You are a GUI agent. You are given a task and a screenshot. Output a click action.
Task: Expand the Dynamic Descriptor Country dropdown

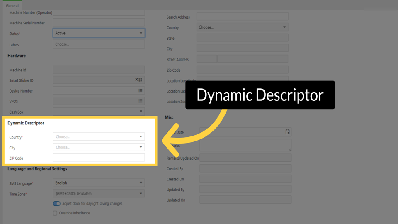pyautogui.click(x=141, y=136)
